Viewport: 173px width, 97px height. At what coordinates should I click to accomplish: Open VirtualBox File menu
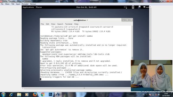pos(2,4)
